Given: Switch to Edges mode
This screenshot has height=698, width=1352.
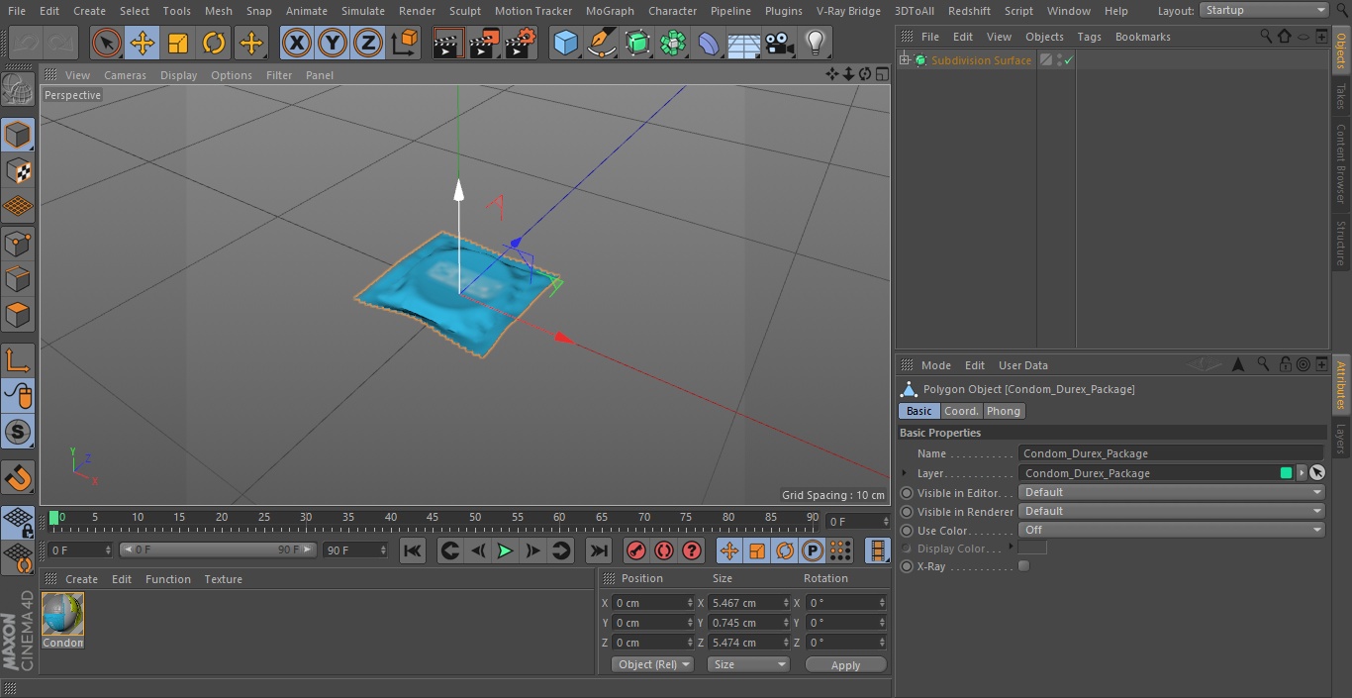Looking at the screenshot, I should (x=18, y=278).
